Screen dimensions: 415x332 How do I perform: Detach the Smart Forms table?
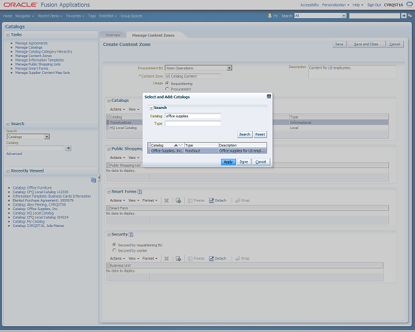(218, 200)
